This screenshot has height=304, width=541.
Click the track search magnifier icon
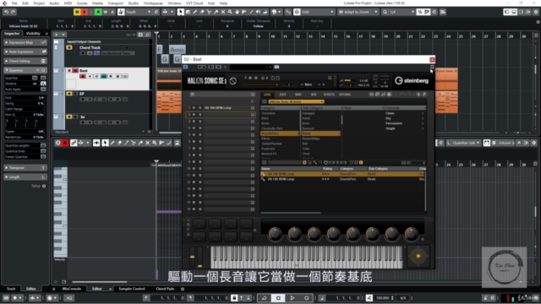[x=147, y=35]
